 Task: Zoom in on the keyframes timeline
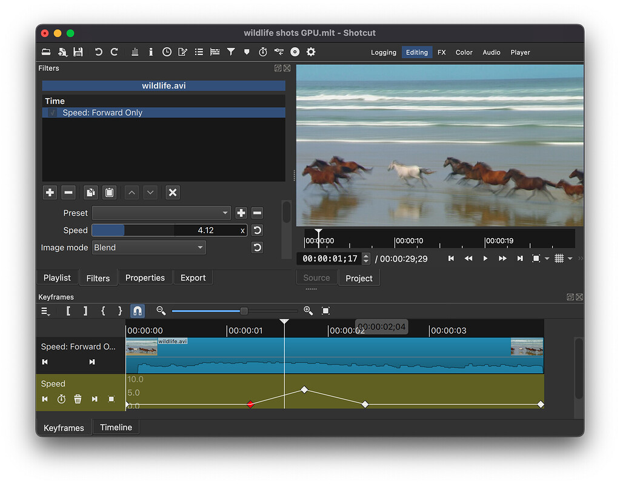tap(308, 311)
